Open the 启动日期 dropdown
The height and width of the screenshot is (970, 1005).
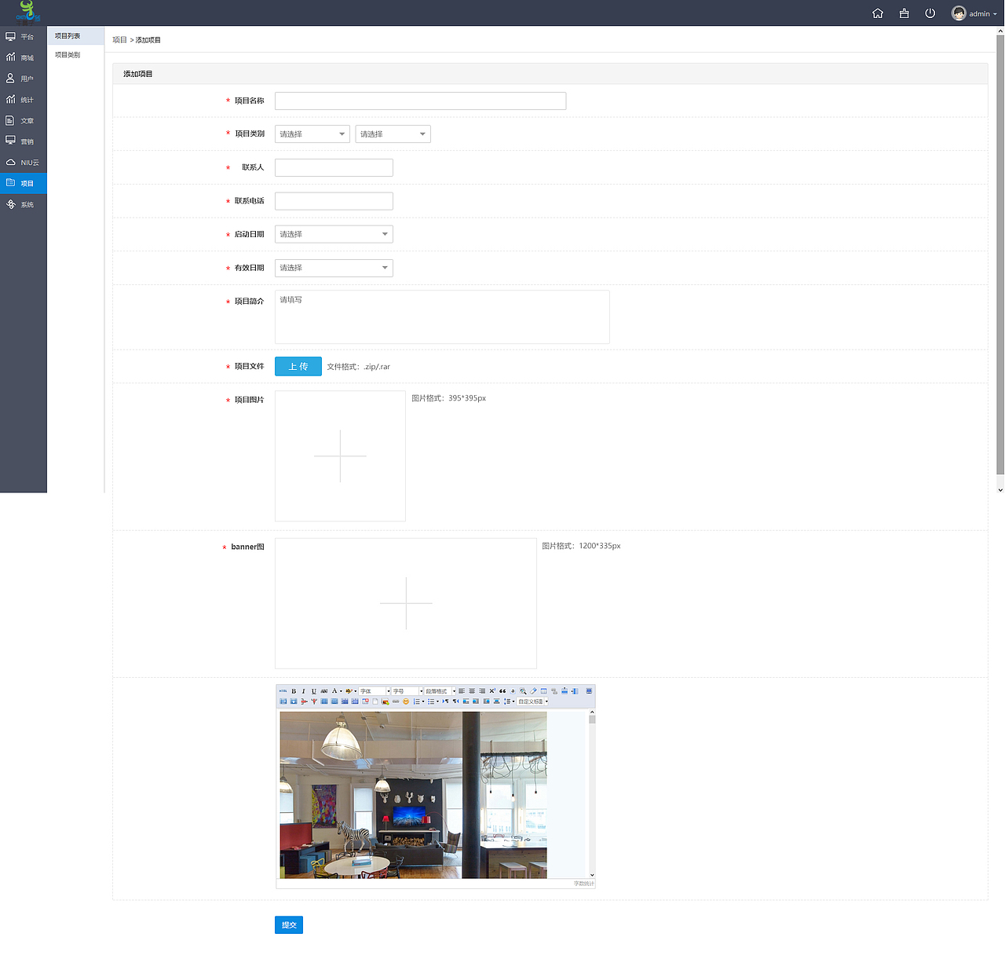334,234
